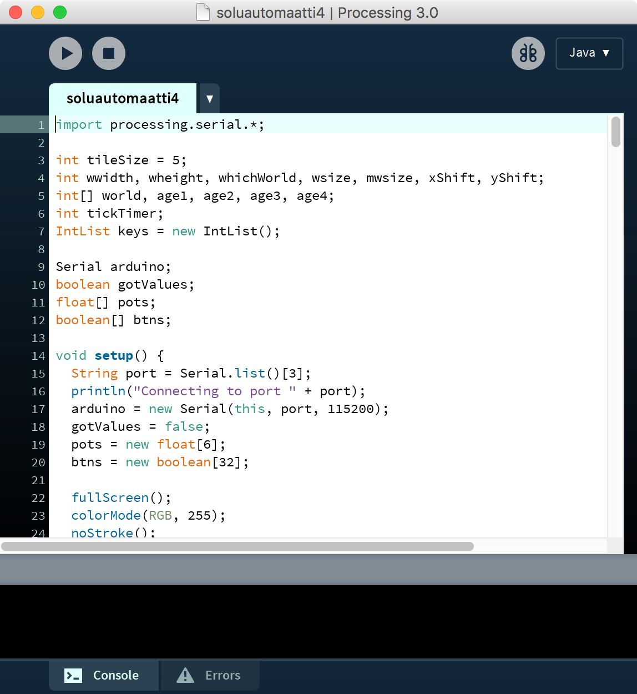Click 'btns = new boolean[32];' line
Image resolution: width=637 pixels, height=694 pixels.
point(160,462)
